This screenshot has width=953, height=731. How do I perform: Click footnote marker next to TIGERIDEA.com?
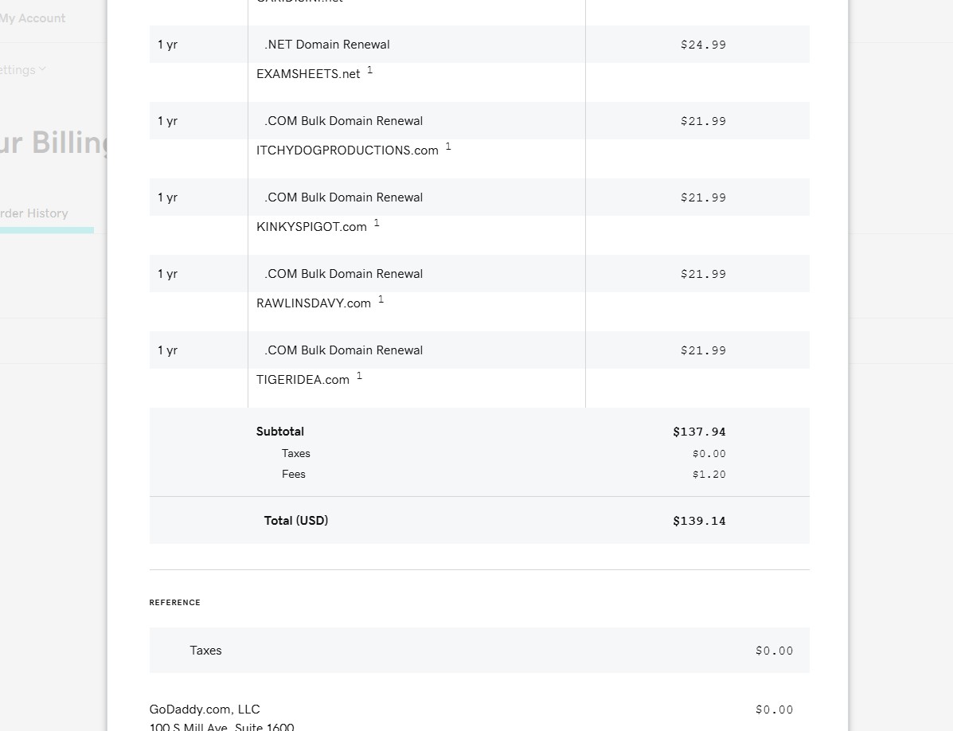359,376
